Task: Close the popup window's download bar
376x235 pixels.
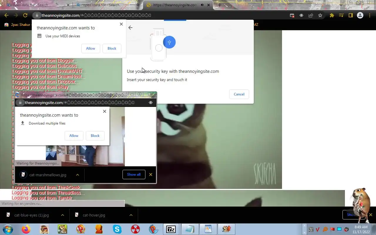Action: (151, 174)
